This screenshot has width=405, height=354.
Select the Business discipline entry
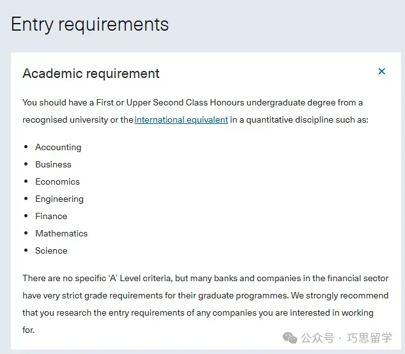click(x=53, y=164)
